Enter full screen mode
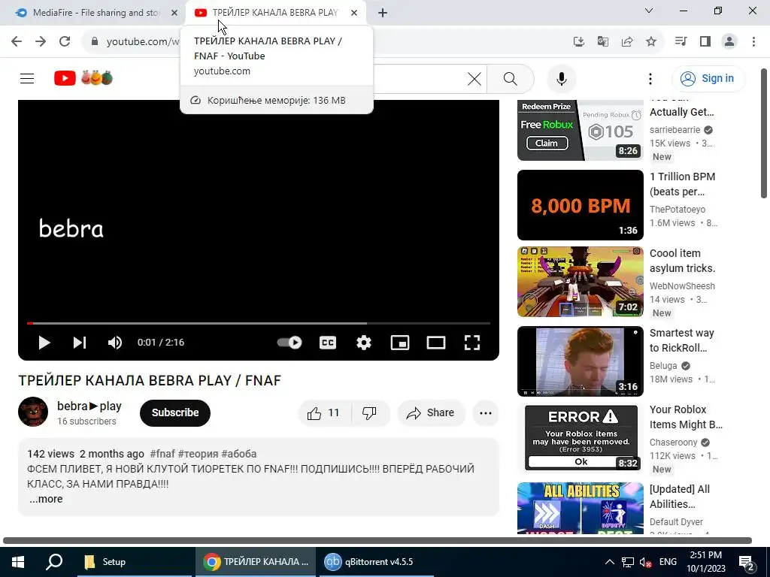The width and height of the screenshot is (770, 577). pos(472,343)
